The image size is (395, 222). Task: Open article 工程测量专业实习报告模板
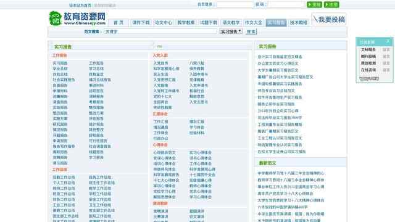pos(280,125)
